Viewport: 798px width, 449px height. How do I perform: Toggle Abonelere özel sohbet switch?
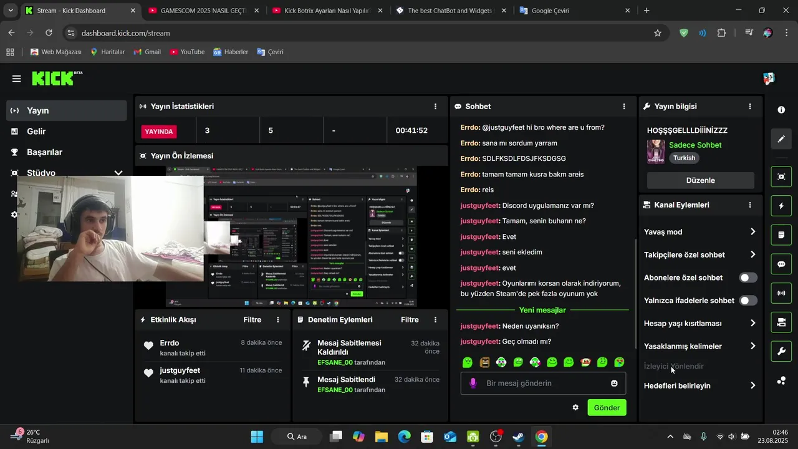click(x=748, y=278)
